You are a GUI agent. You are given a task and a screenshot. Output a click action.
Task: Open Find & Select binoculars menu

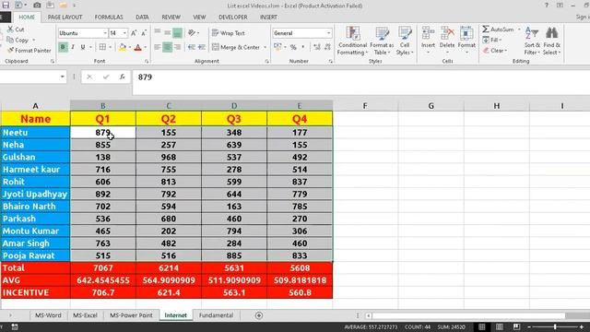(x=551, y=41)
